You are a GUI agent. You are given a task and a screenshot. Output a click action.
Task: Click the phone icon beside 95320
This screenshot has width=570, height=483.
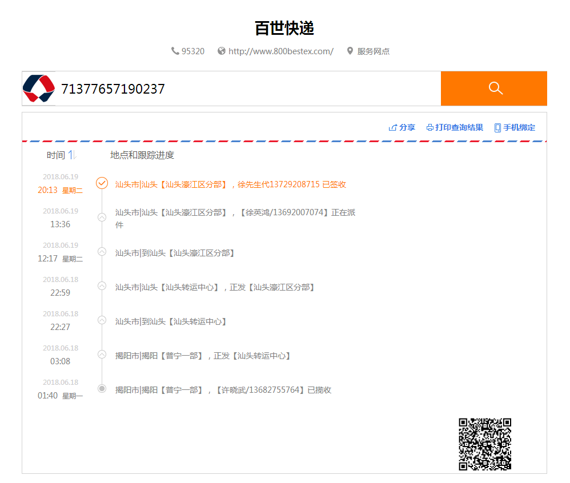pyautogui.click(x=175, y=51)
